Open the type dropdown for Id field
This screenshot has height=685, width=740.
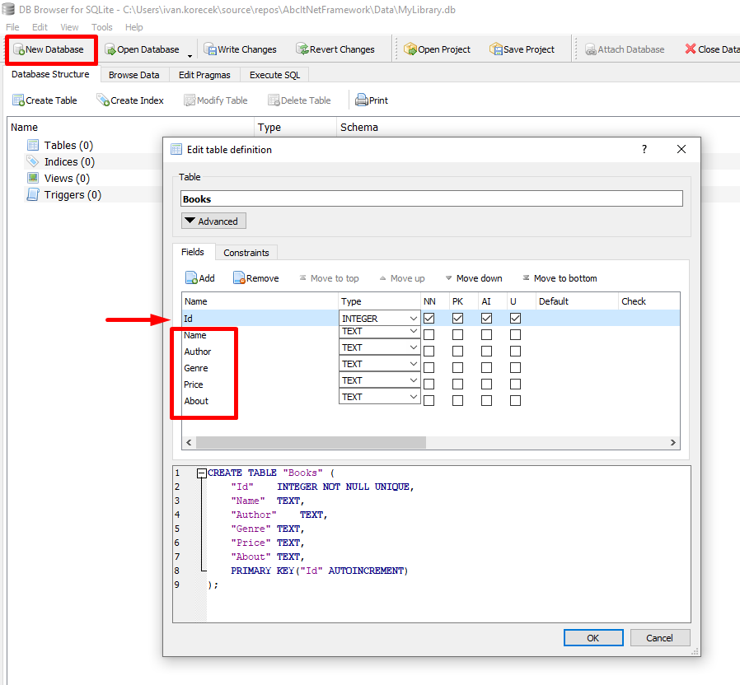pyautogui.click(x=412, y=319)
